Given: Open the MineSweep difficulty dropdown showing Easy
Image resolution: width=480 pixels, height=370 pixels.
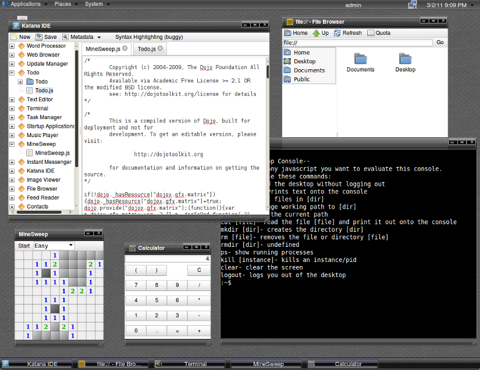Looking at the screenshot, I should pos(54,246).
